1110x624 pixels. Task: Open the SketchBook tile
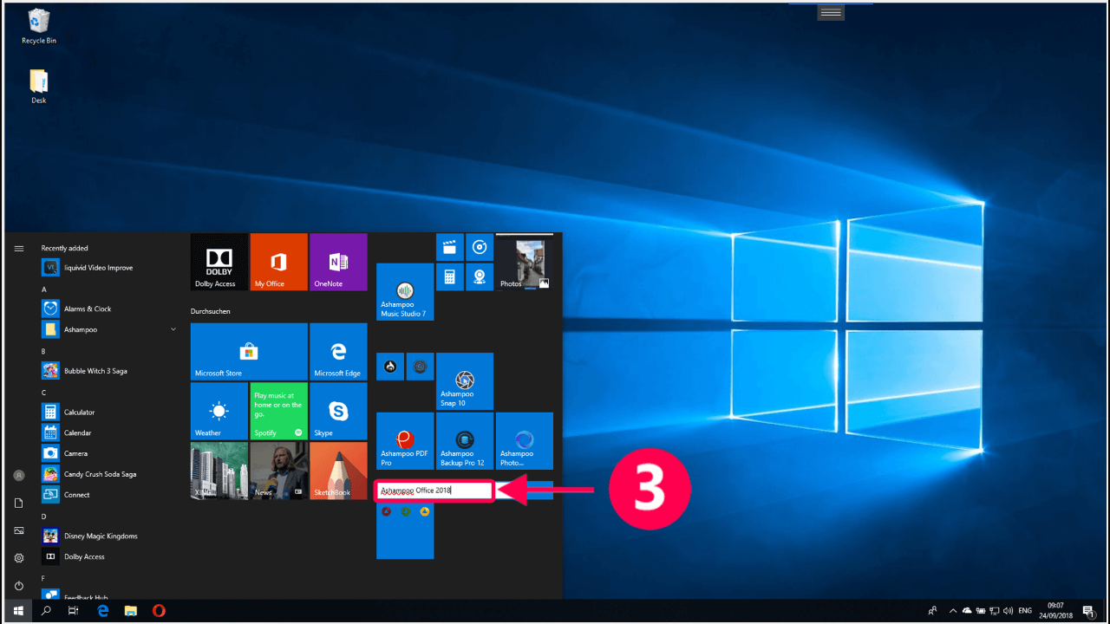tap(338, 471)
